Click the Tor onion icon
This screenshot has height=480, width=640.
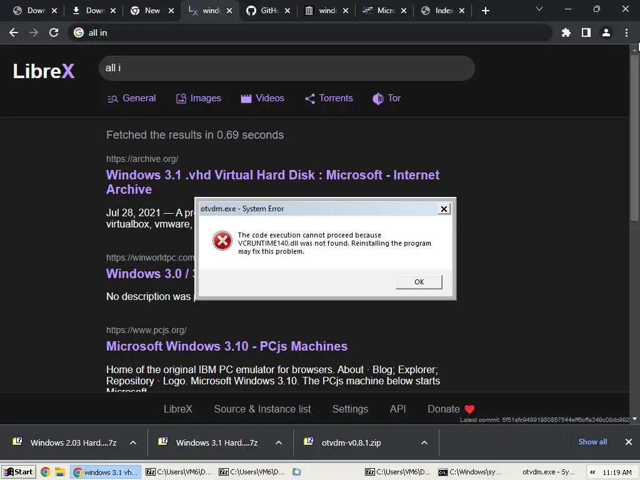point(378,98)
